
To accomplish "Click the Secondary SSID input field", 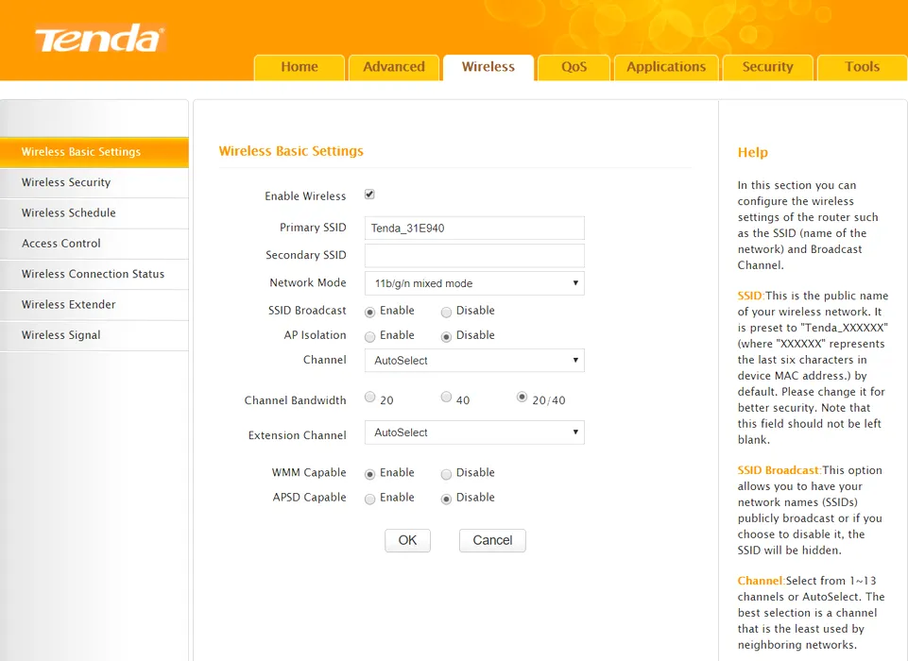I will tap(474, 255).
